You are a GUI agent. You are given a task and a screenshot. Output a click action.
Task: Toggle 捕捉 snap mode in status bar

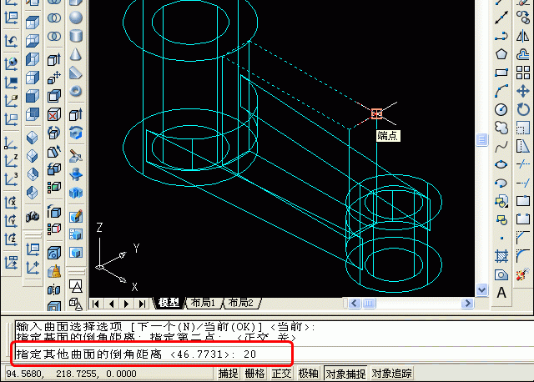pos(228,374)
